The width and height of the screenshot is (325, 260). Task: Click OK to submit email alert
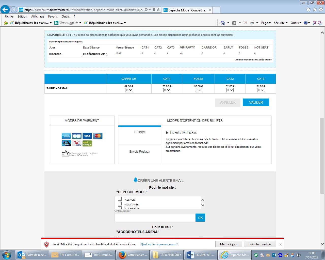click(200, 218)
